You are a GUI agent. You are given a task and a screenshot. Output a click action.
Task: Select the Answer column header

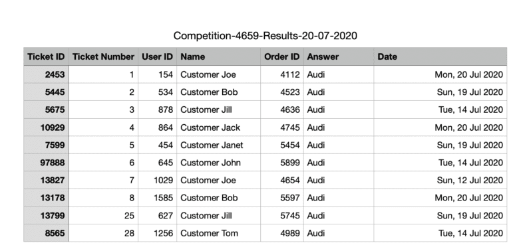click(x=339, y=56)
